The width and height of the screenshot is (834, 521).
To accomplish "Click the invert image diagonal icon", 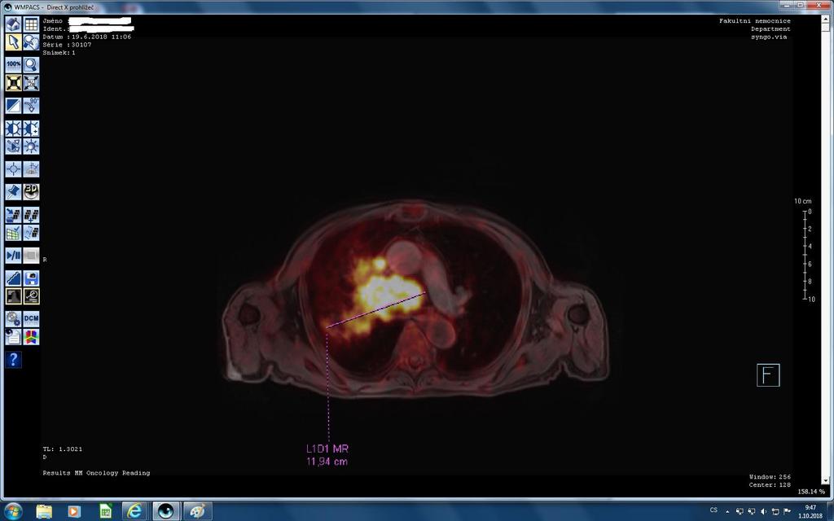I will pyautogui.click(x=13, y=105).
